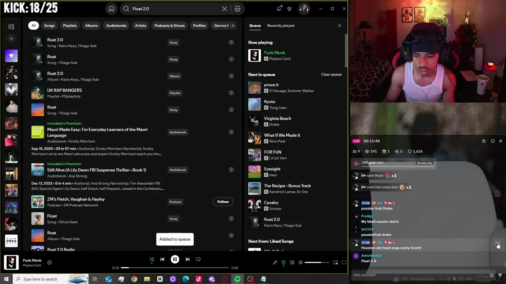This screenshot has width=506, height=284.
Task: Filter search results by Playlists
Action: point(70,26)
